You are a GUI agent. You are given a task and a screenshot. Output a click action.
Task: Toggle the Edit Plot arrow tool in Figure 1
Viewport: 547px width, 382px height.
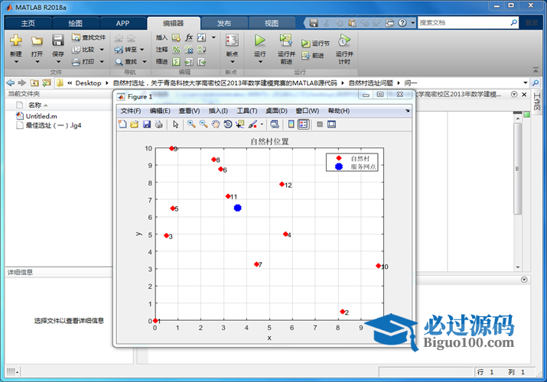tap(175, 125)
